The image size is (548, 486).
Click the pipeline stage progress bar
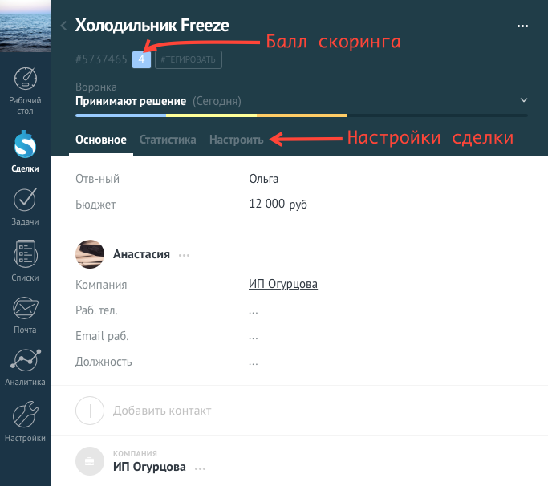pos(301,115)
